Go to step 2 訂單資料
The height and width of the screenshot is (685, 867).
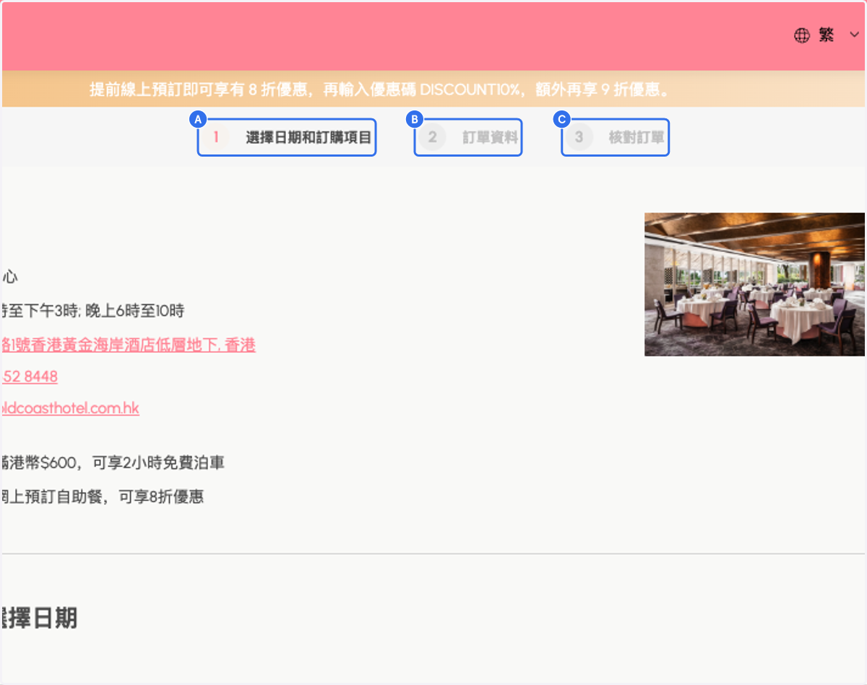point(468,137)
